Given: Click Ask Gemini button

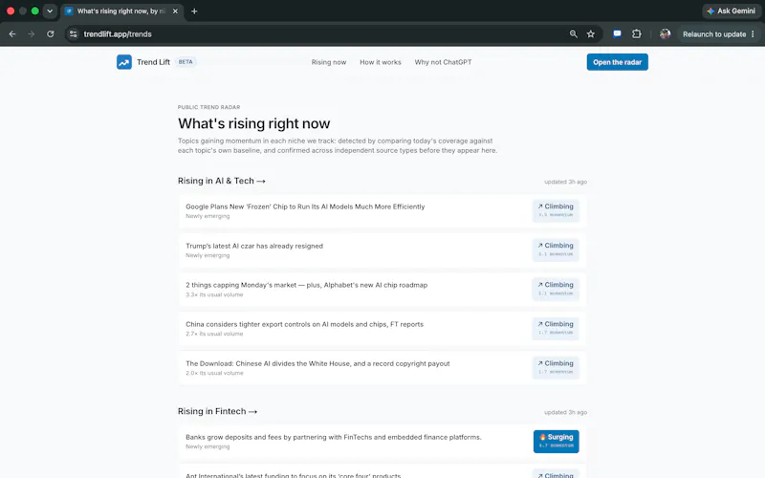Looking at the screenshot, I should click(732, 11).
